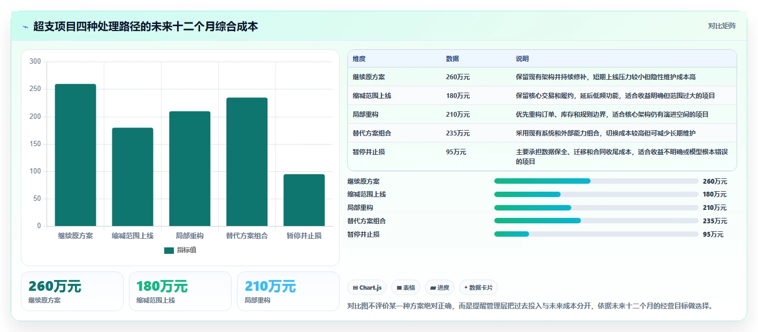The image size is (758, 332).
Task: Click the 继续原方案 bar in the chart
Action: (75, 155)
